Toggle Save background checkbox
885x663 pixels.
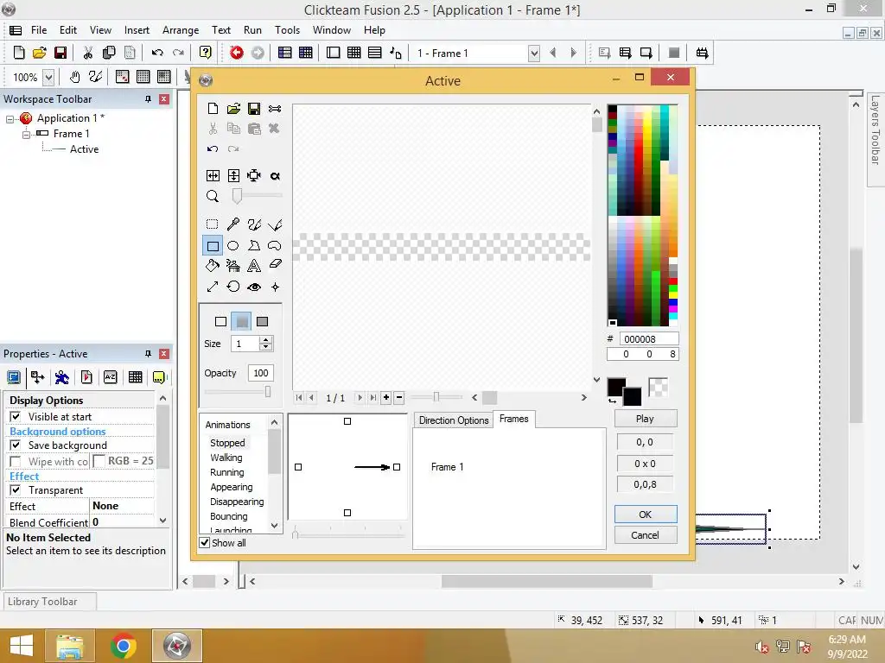[x=16, y=445]
